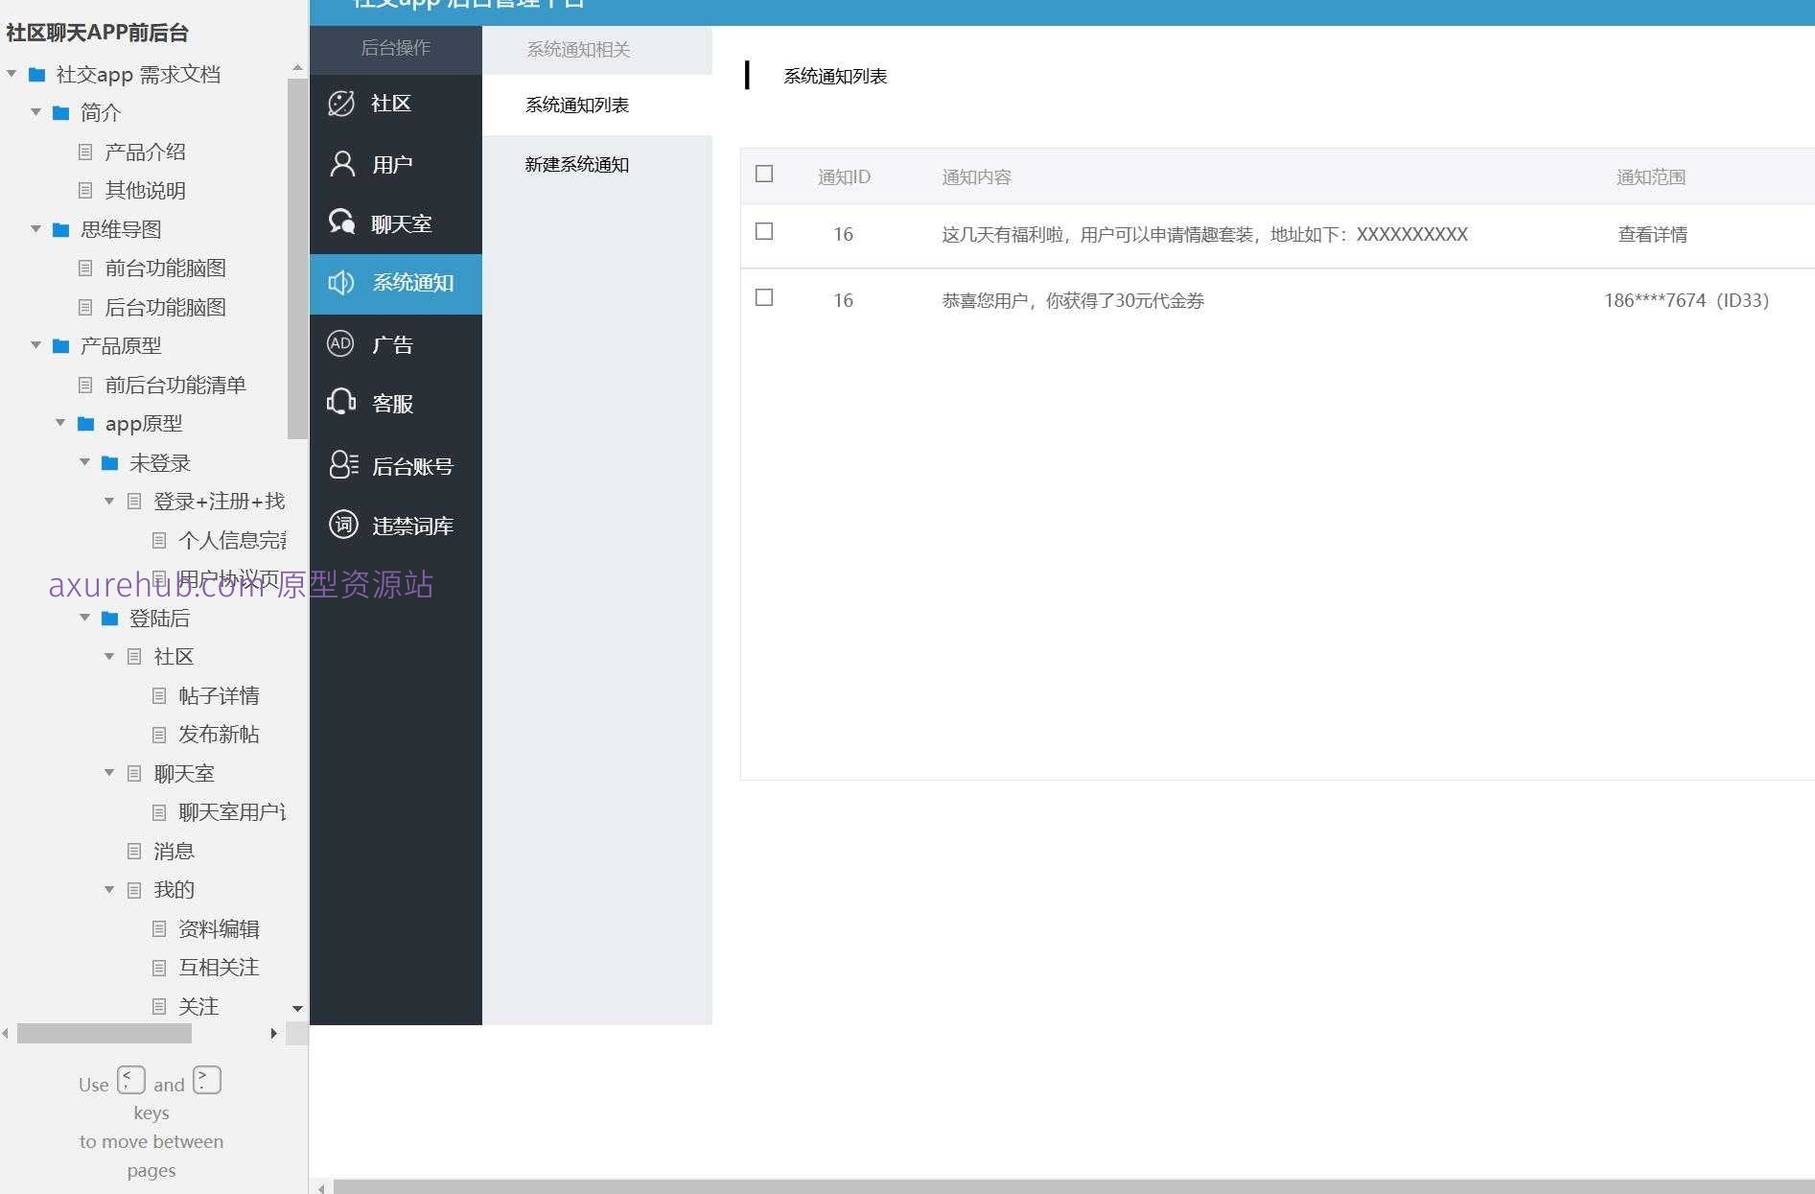Collapse the 思维导图 folder arrow
The width and height of the screenshot is (1815, 1194).
pyautogui.click(x=36, y=229)
